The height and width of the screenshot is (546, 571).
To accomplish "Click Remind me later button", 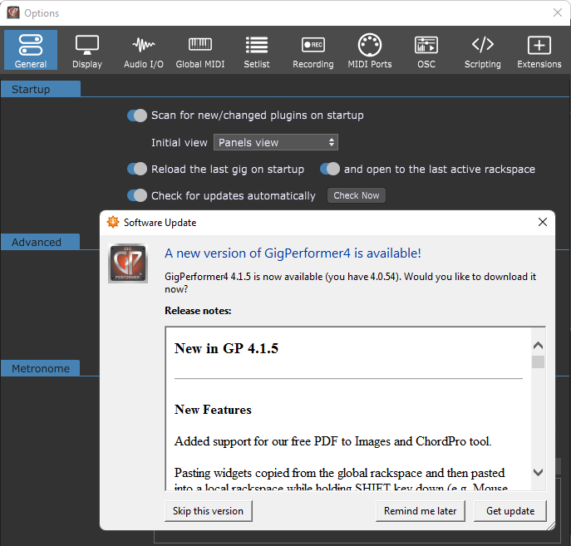I will coord(421,511).
